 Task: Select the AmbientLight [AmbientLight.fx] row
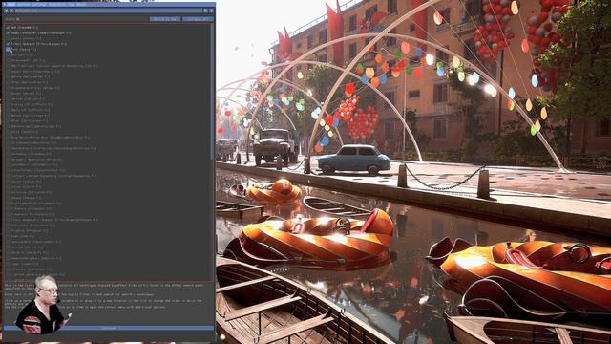pos(36,126)
